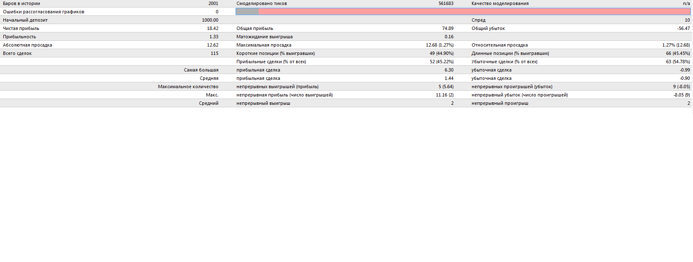
Task: Select the 'Максимальное количество' row header
Action: pos(188,87)
